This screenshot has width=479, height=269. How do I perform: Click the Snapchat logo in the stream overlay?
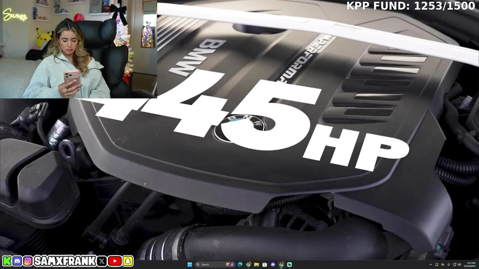pos(128,261)
